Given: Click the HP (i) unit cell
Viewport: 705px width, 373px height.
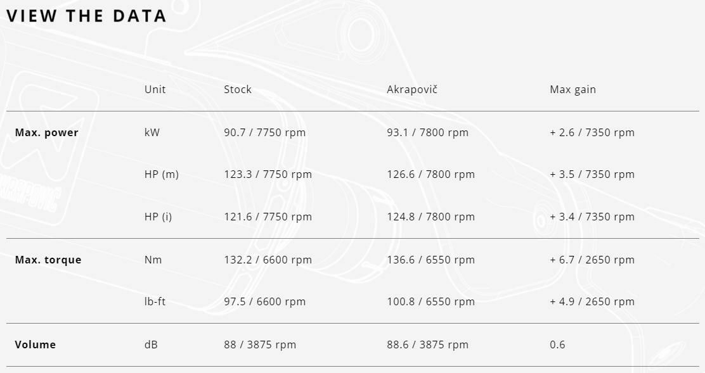Looking at the screenshot, I should pyautogui.click(x=158, y=217).
